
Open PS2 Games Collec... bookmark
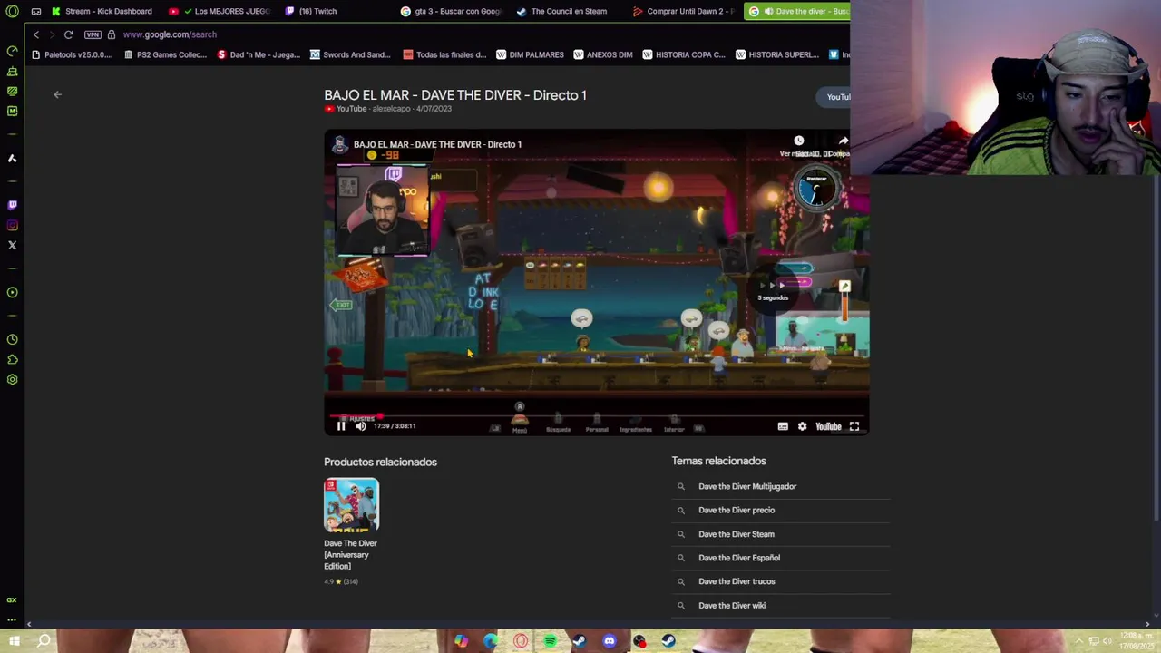coord(165,54)
